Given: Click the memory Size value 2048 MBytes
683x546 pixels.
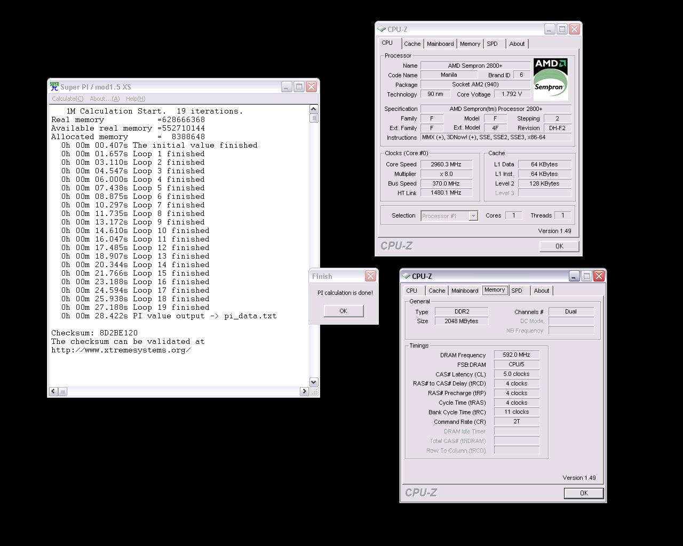Looking at the screenshot, I should [x=461, y=321].
